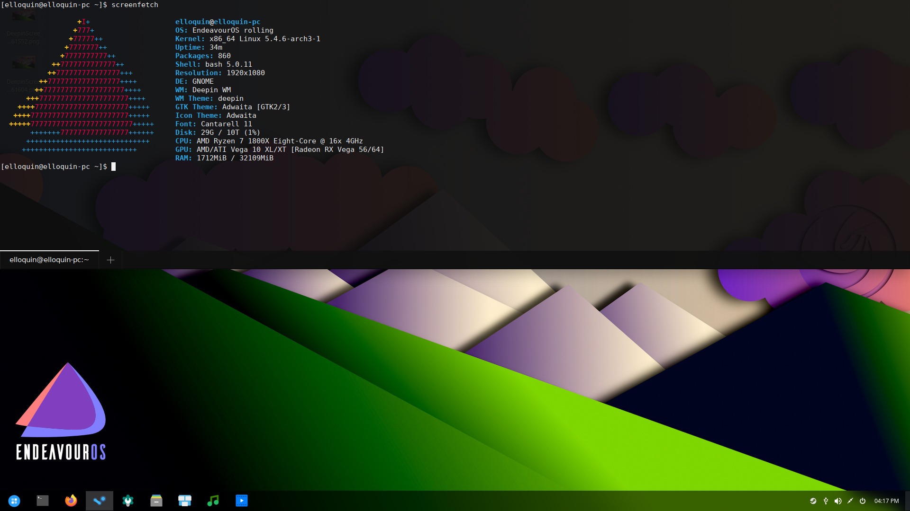Screen dimensions: 910x511
Task: Launch the movie player dock icon
Action: (x=242, y=501)
